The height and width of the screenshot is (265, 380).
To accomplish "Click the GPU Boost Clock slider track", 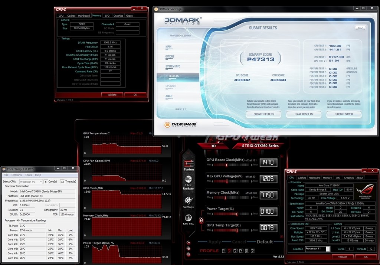I will [231, 165].
